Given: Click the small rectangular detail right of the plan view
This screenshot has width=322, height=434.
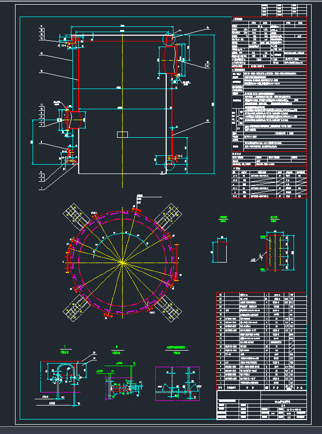Looking at the screenshot, I should pyautogui.click(x=221, y=251).
